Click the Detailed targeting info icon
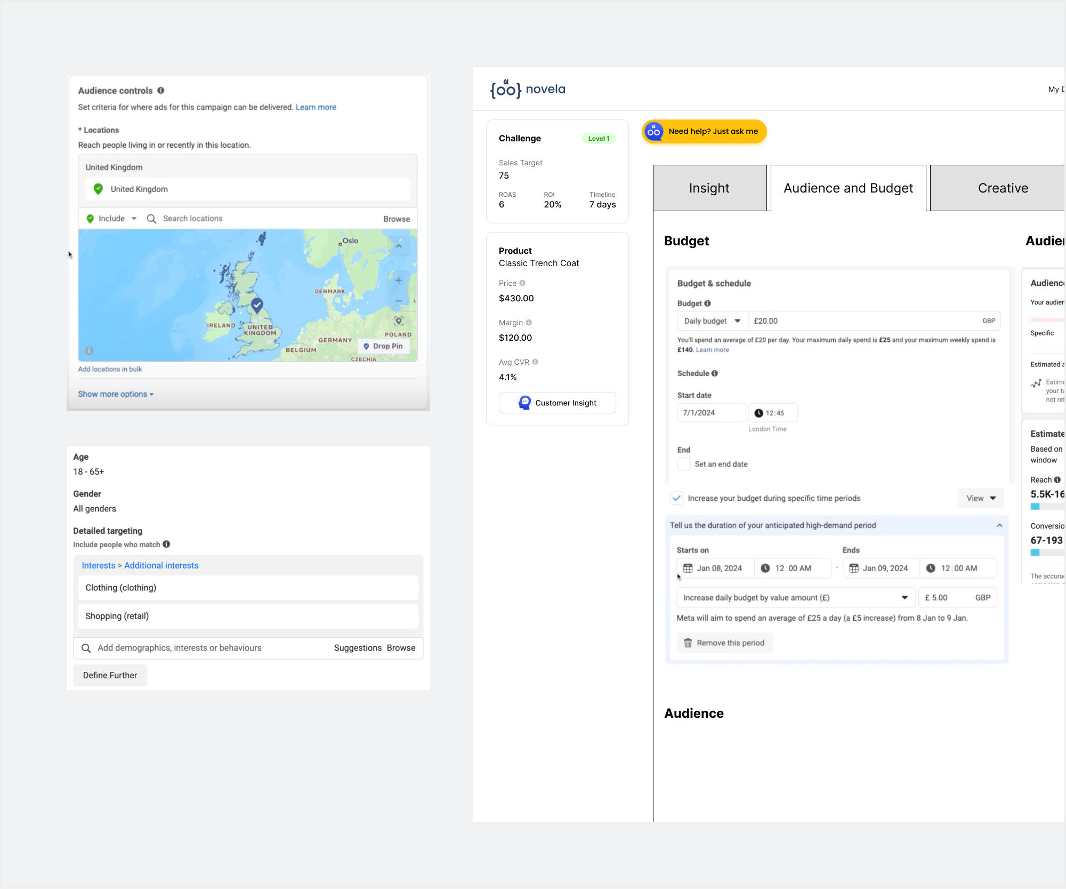The width and height of the screenshot is (1066, 889). pos(166,544)
